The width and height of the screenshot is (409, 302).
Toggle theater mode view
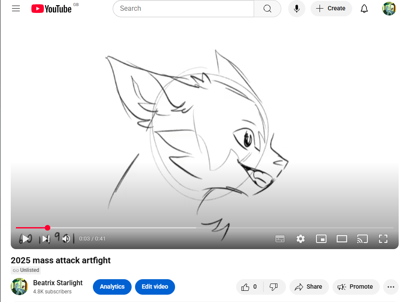pos(342,239)
